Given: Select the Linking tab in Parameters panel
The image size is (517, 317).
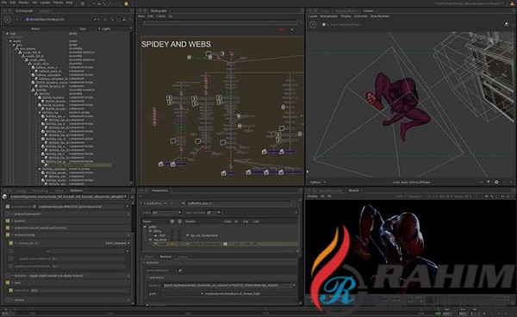Looking at the screenshot, I should point(183,257).
